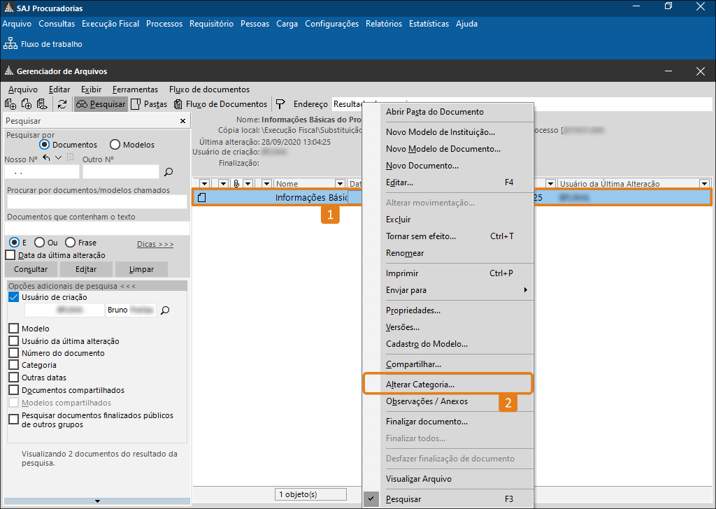Open the Pastas folder view
This screenshot has height=509, width=716.
(149, 104)
